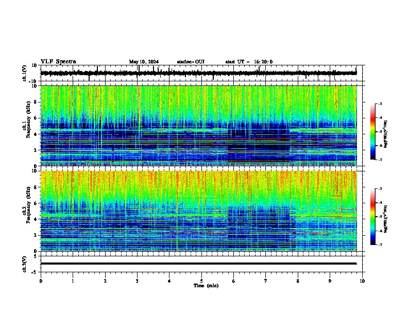Click the "station=OUI" label
Screen dimensions: 408x315
point(191,62)
